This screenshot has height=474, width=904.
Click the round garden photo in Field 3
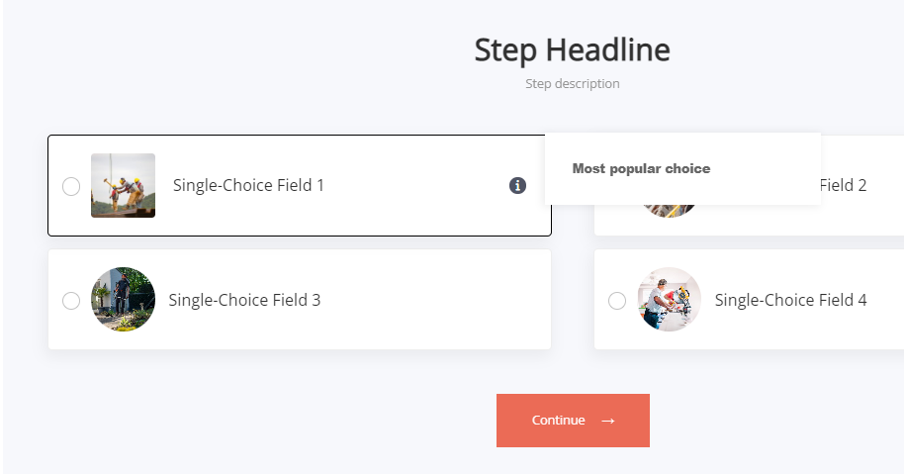coord(123,299)
